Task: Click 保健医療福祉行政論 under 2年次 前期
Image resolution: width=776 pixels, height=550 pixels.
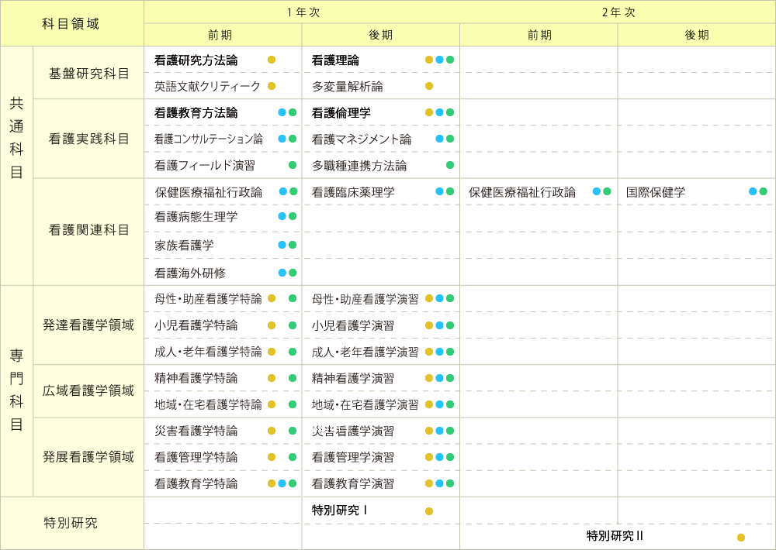Action: click(522, 192)
